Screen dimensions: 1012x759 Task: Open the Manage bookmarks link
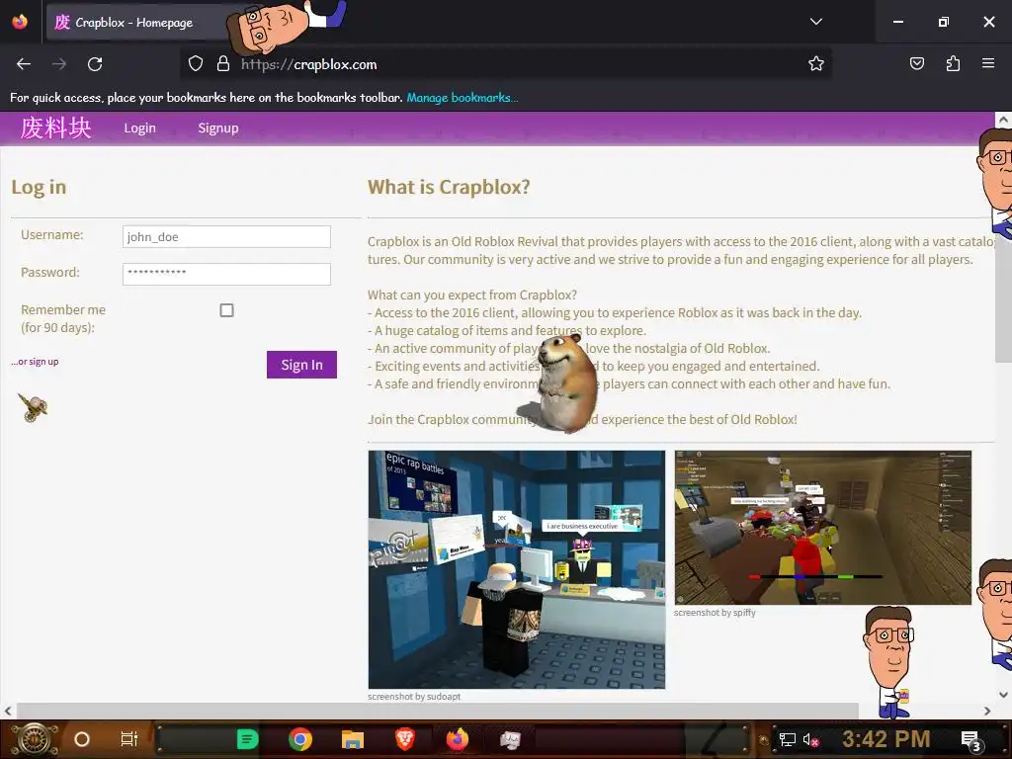[462, 98]
